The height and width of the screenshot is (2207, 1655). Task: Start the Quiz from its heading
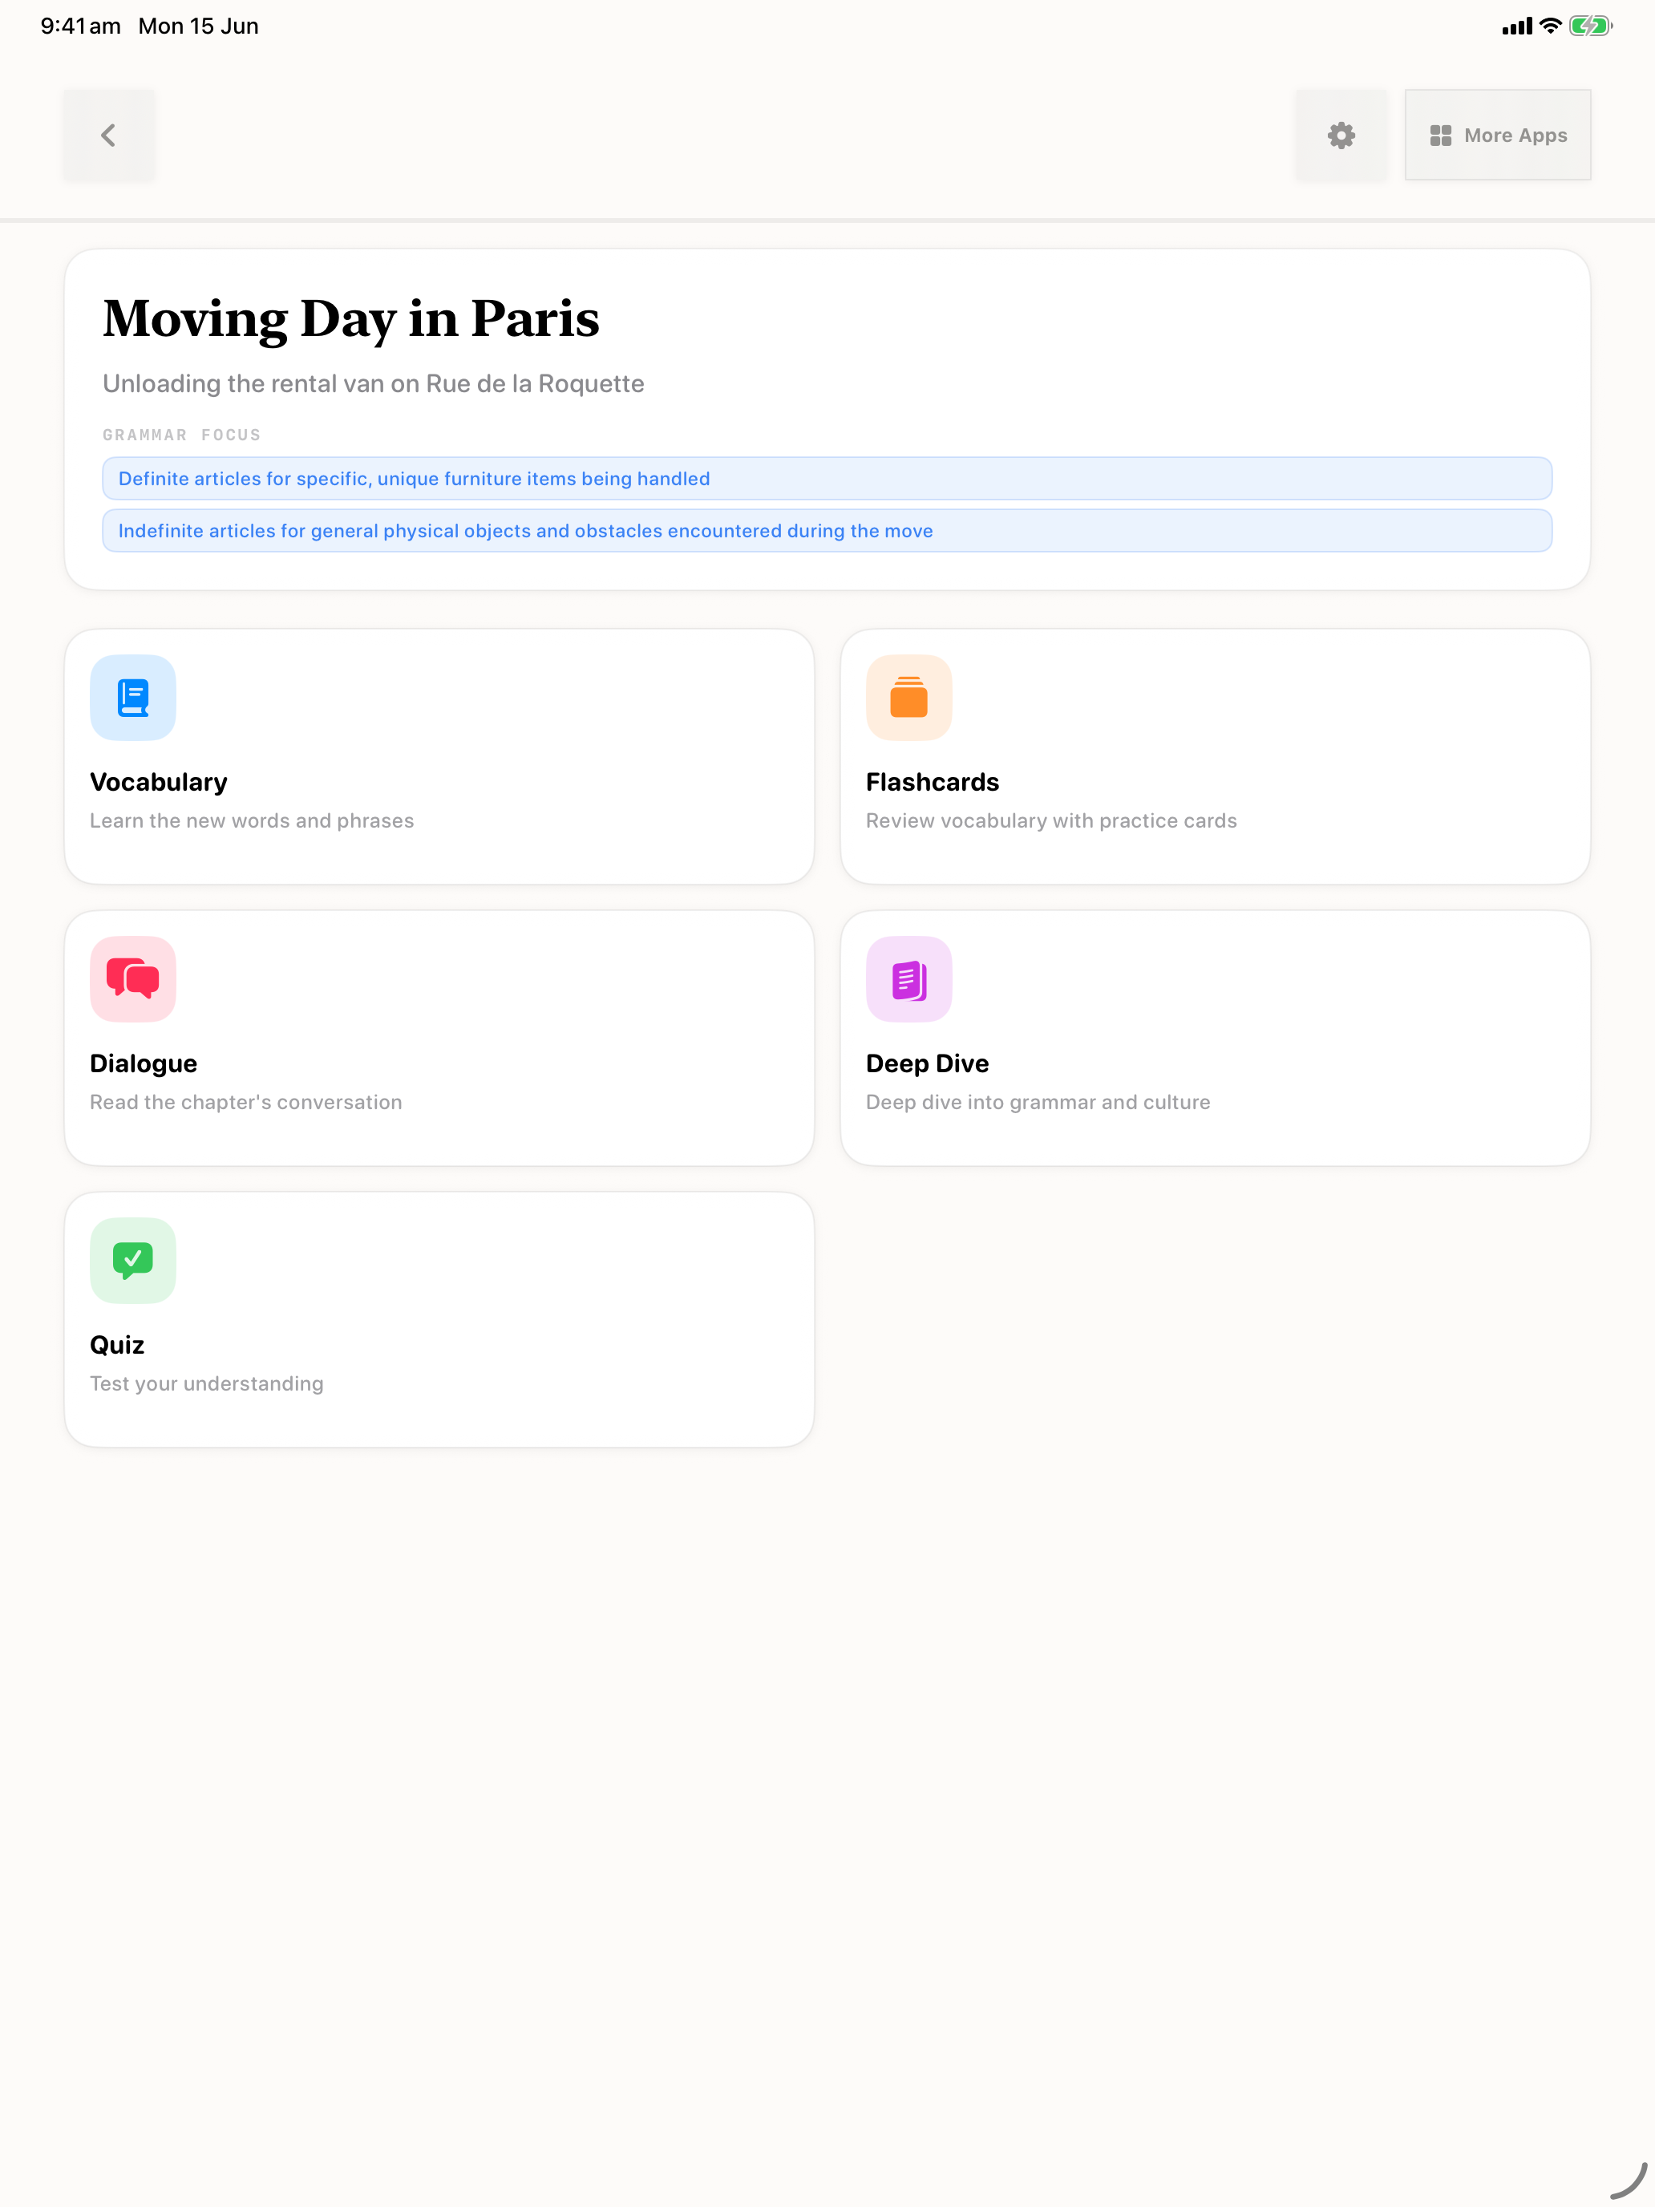point(117,1345)
